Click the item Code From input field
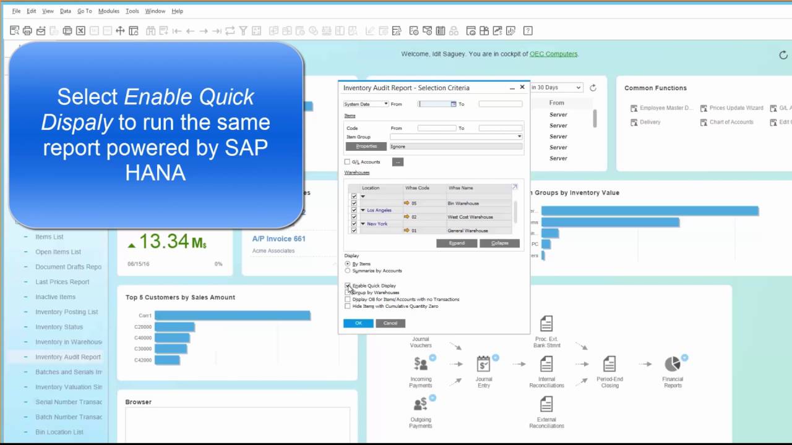This screenshot has width=792, height=445. [437, 128]
